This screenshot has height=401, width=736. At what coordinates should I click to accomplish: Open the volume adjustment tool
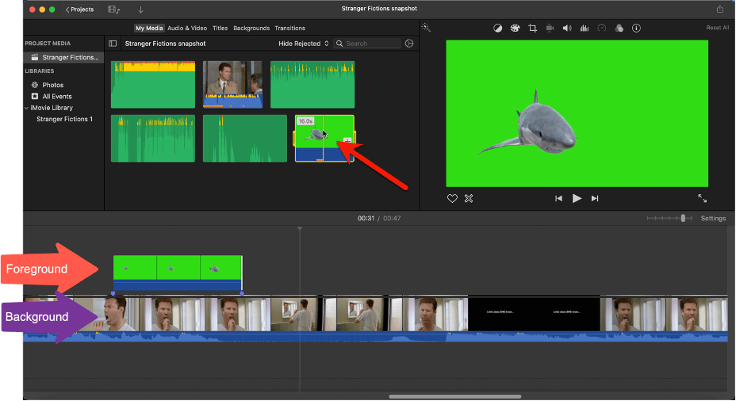(x=567, y=29)
